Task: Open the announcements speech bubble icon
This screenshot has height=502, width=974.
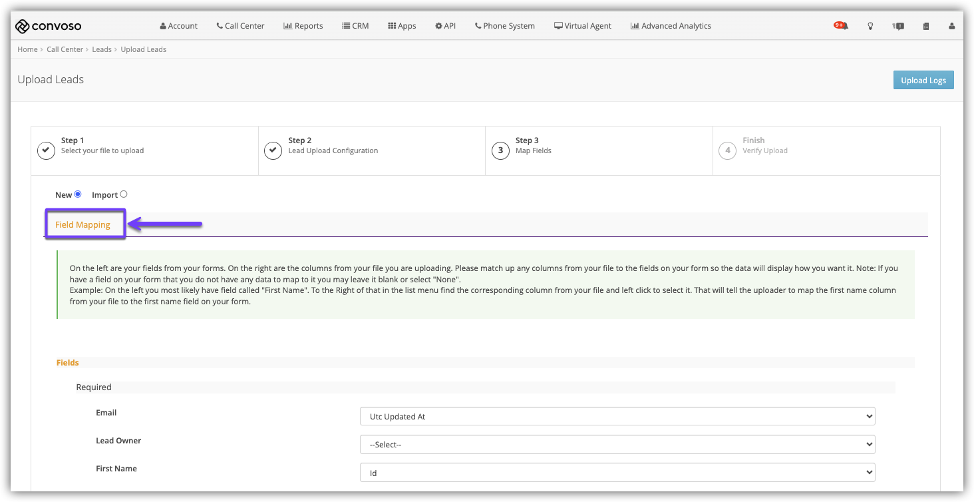Action: point(898,26)
